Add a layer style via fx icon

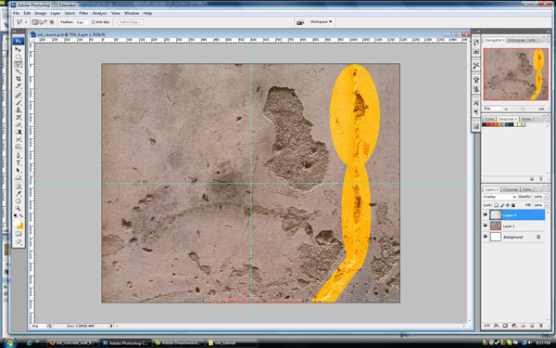496,326
